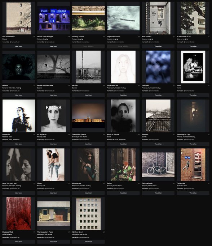The image size is (212, 246).
Task: Open 'The Caretakers Place' title link
Action: click(x=45, y=232)
